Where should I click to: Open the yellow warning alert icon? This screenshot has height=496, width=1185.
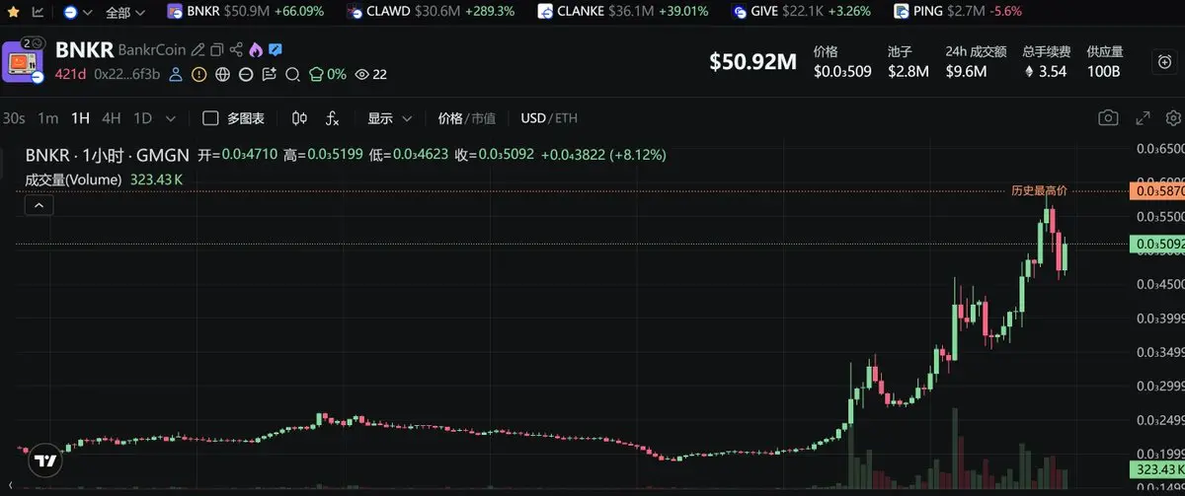199,74
